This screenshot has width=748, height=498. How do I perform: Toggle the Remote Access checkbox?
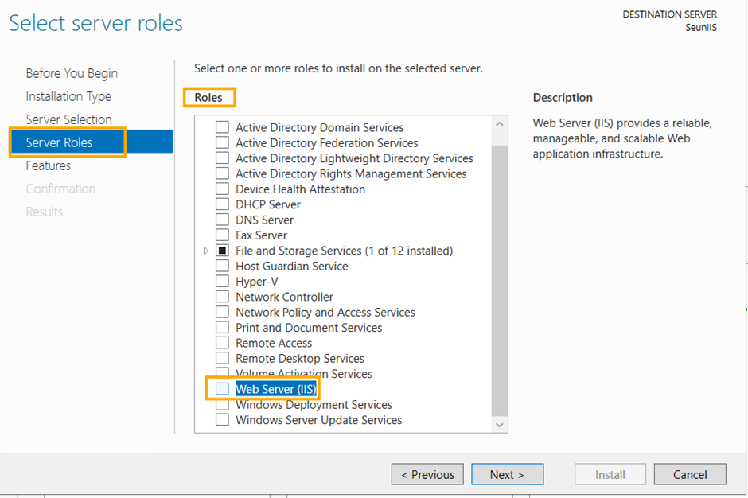(222, 343)
